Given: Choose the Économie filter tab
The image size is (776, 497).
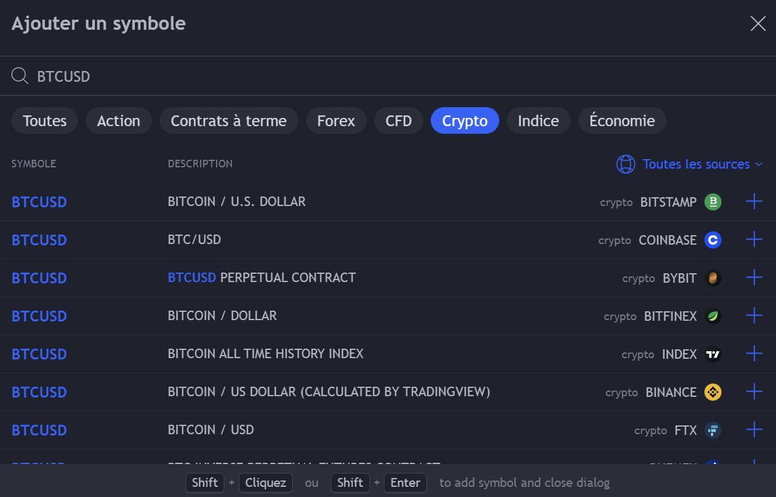Looking at the screenshot, I should coord(621,120).
